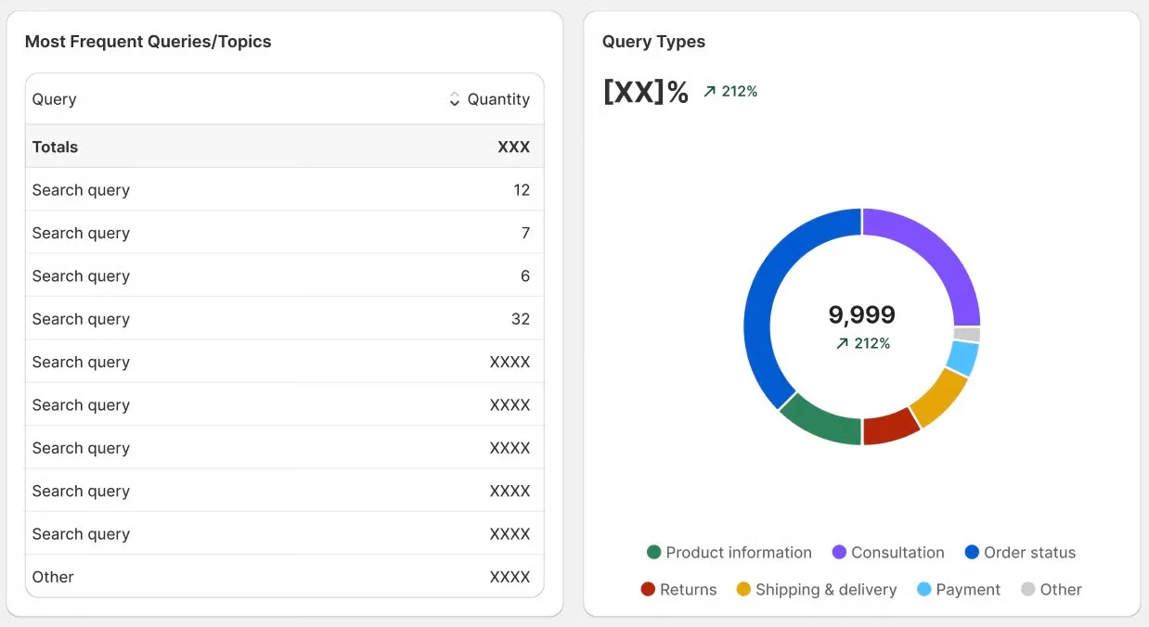Click the search query row with quantity 32

point(278,318)
